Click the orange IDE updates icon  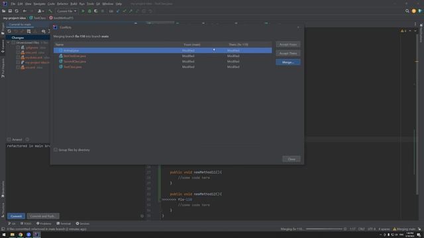413,11
